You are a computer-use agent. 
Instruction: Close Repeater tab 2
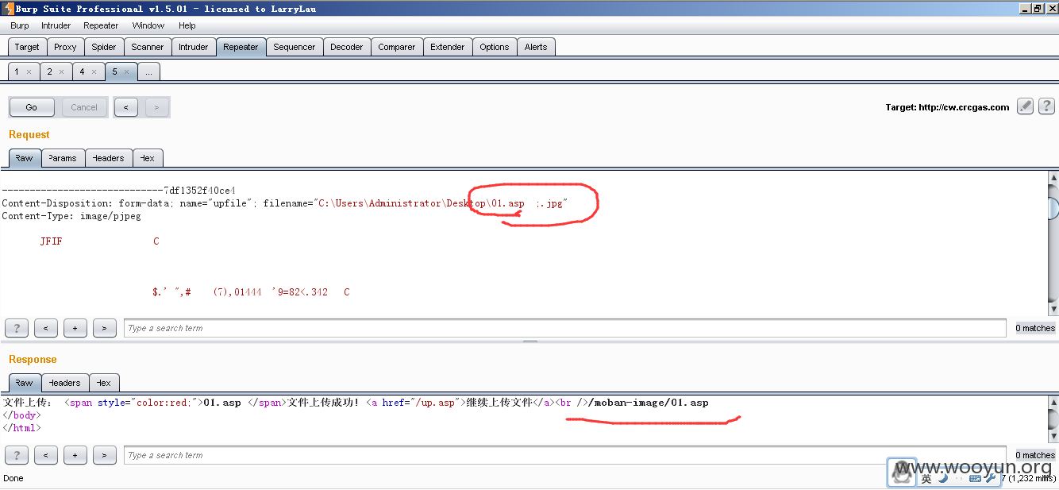coord(62,71)
